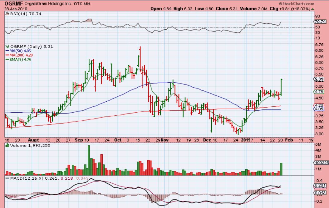Image resolution: width=329 pixels, height=208 pixels.
Task: Click the RSI(14) 70.74 panel label
Action: tap(26, 14)
